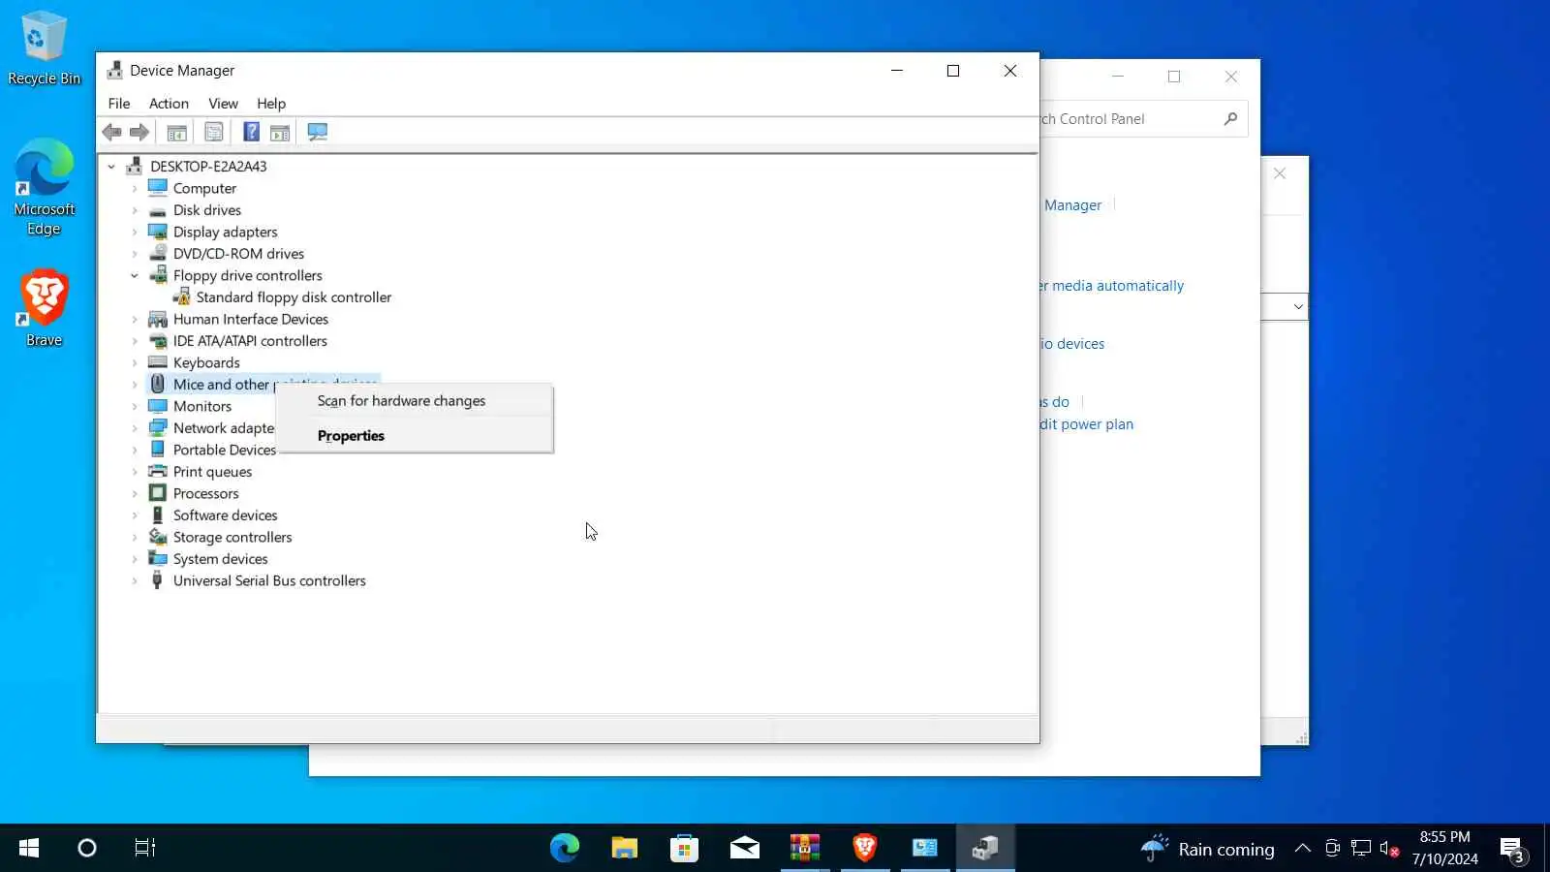Image resolution: width=1550 pixels, height=872 pixels.
Task: Click the search magnifier in Control Panel
Action: (1230, 119)
